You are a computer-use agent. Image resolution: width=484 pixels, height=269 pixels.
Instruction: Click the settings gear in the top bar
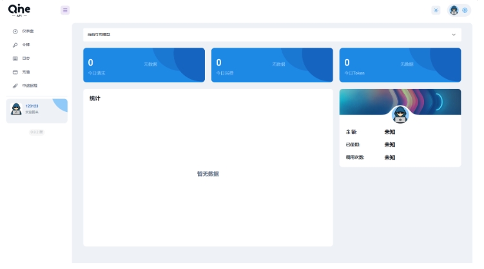[x=465, y=10]
